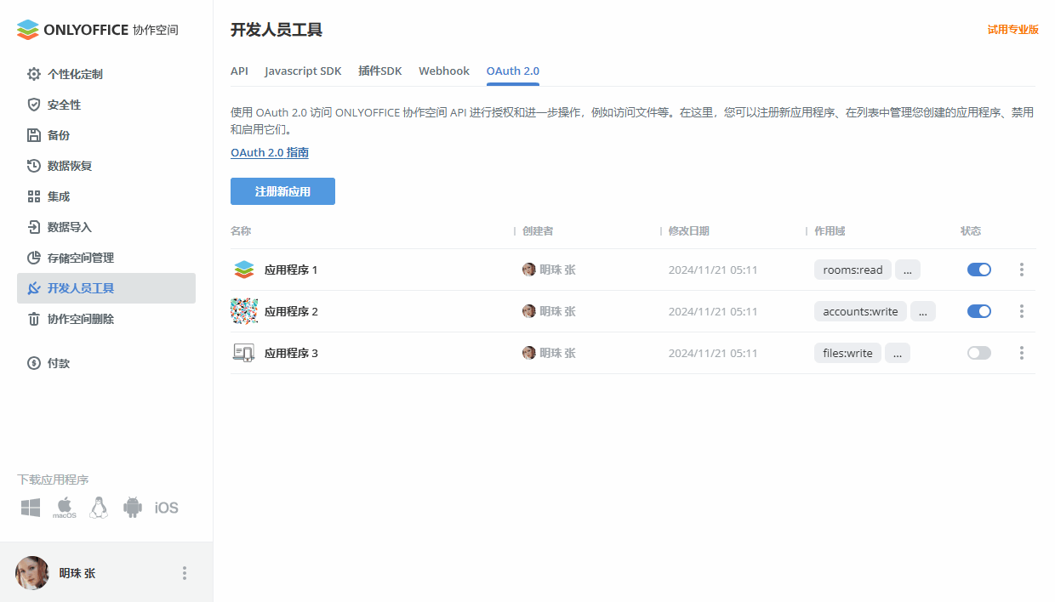
Task: Click the 试用专业版 link
Action: click(x=1012, y=30)
